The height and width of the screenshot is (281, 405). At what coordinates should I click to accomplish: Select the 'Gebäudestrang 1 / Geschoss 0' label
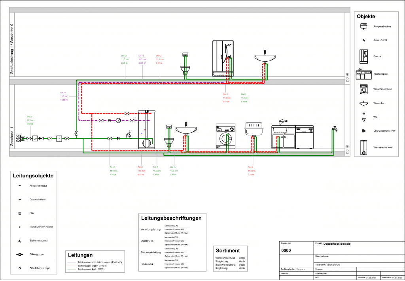pos(12,49)
